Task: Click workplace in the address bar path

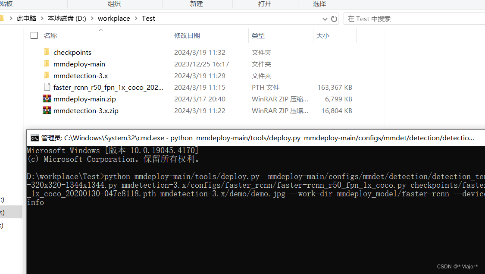Action: pyautogui.click(x=113, y=18)
